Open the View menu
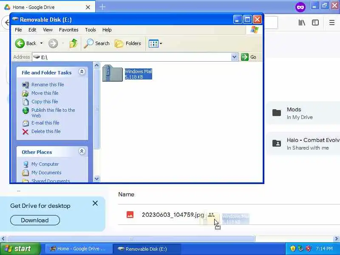Image resolution: width=340 pixels, height=255 pixels. (48, 30)
